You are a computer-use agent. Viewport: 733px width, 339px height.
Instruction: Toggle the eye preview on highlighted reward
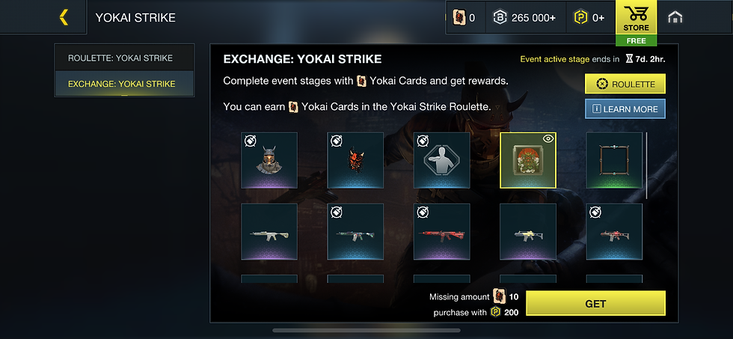coord(548,138)
